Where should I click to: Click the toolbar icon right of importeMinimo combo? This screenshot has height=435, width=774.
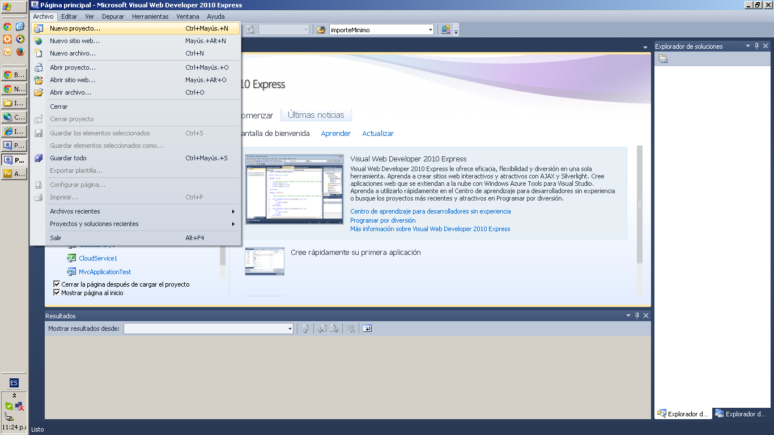(445, 29)
